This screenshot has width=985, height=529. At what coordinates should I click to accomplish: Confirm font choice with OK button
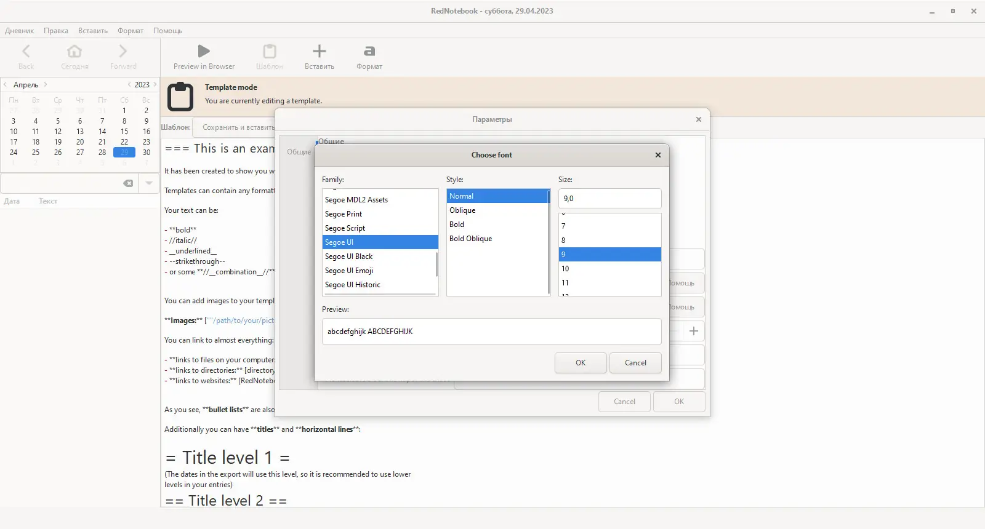(x=581, y=363)
